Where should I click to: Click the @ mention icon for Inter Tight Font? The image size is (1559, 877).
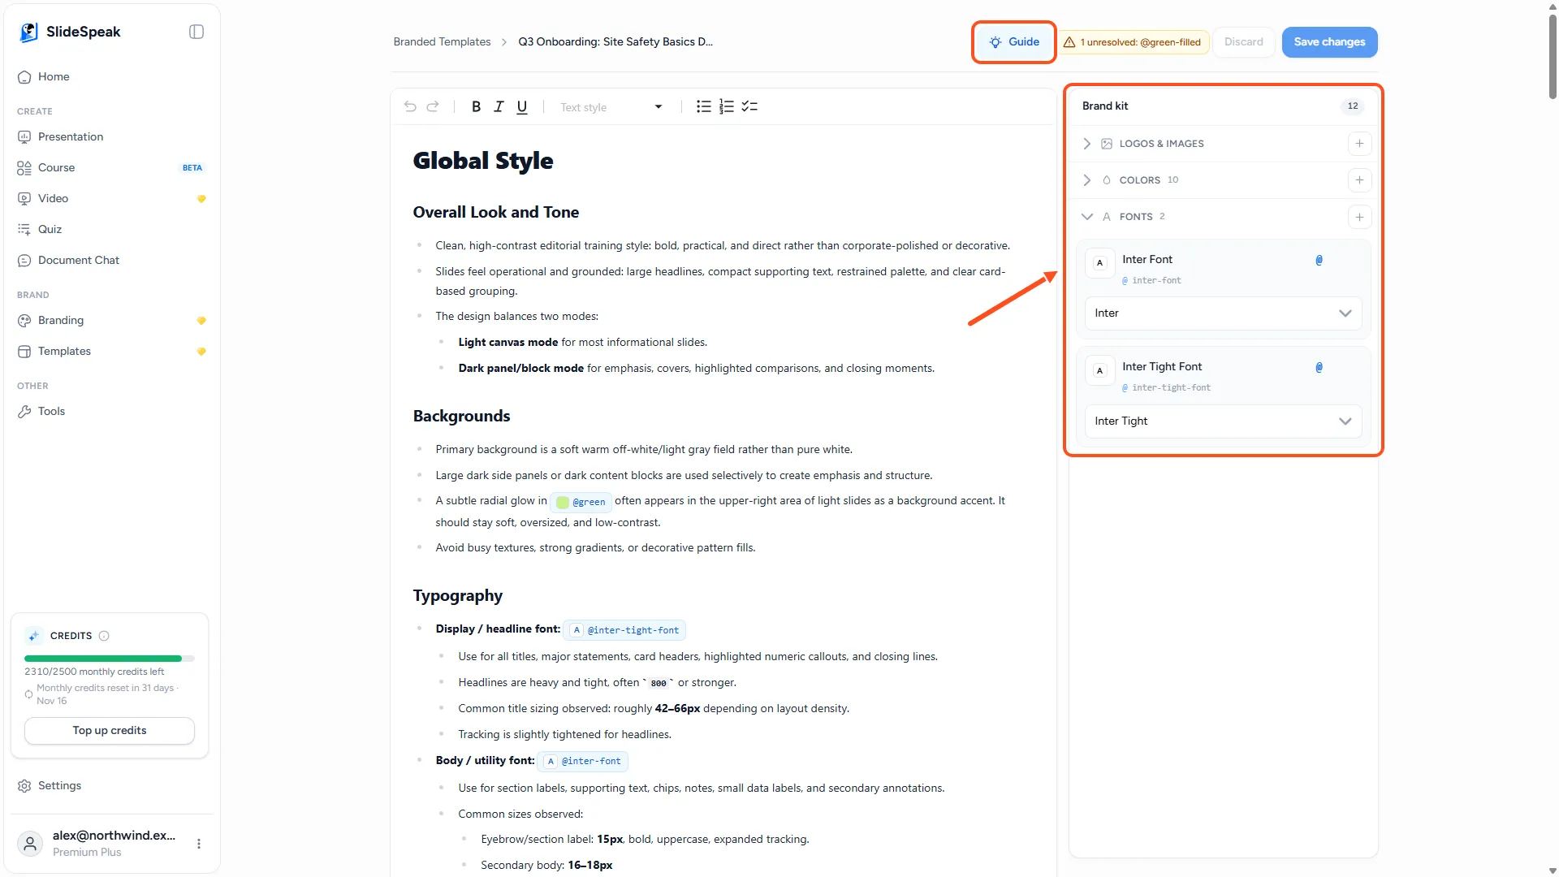click(x=1319, y=368)
